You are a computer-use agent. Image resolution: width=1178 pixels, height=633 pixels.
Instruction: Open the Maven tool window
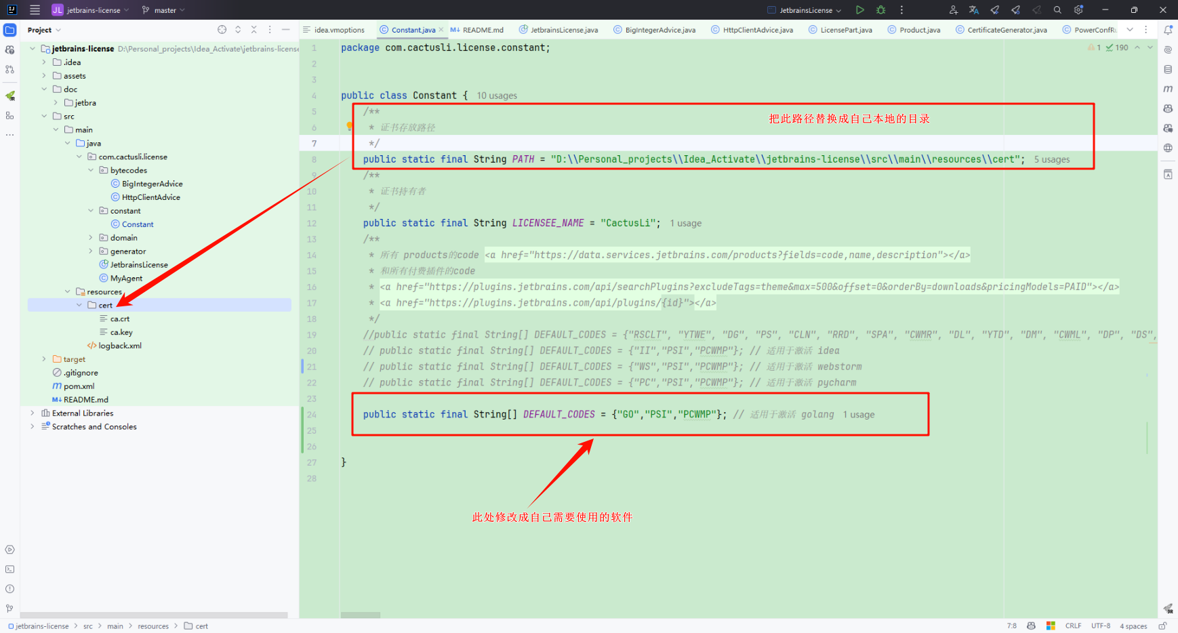tap(1168, 89)
